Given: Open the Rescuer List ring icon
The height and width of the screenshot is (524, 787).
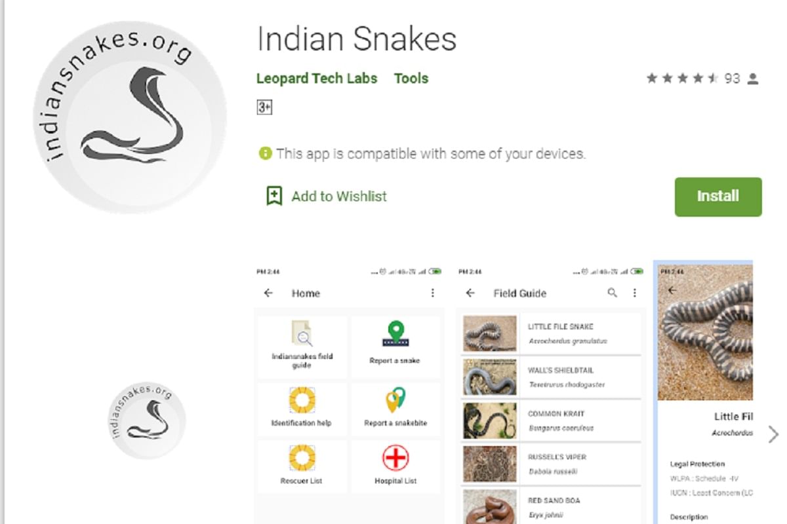Looking at the screenshot, I should pyautogui.click(x=302, y=458).
